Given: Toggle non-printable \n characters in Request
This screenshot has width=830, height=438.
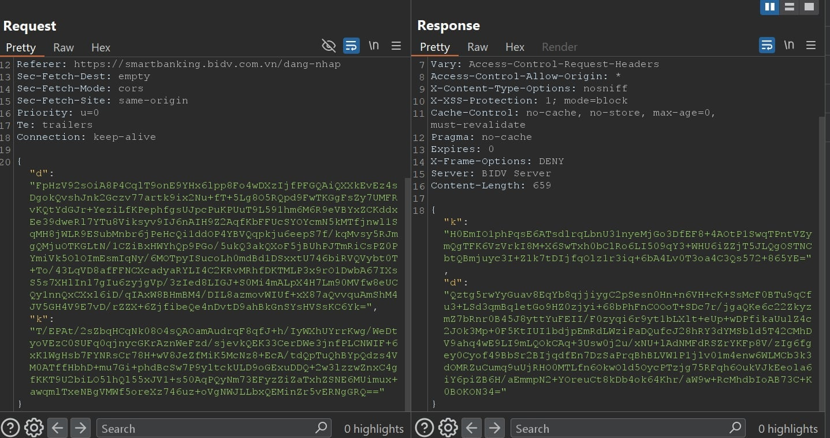Looking at the screenshot, I should pos(374,46).
